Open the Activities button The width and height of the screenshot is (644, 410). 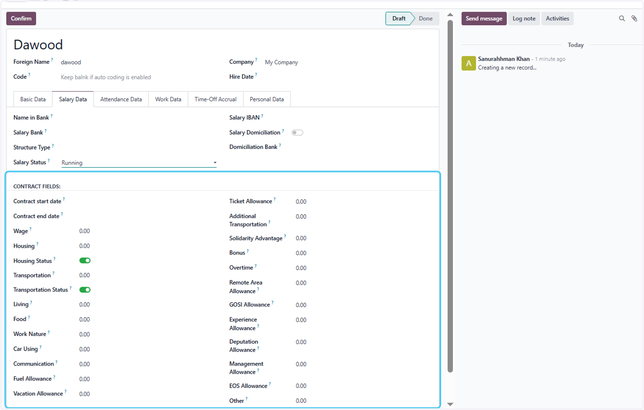click(557, 18)
